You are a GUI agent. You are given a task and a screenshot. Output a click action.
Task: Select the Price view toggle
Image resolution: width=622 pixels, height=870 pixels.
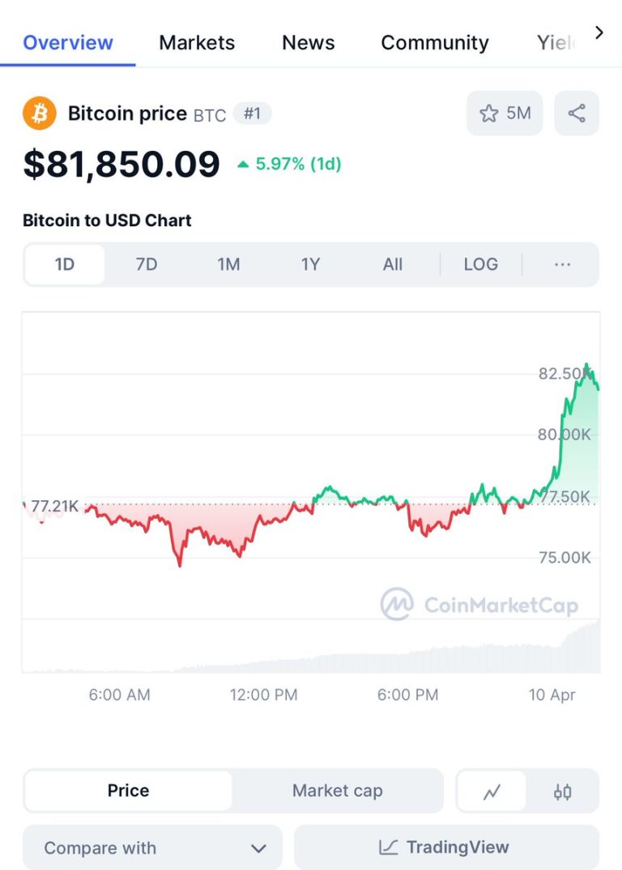point(128,791)
